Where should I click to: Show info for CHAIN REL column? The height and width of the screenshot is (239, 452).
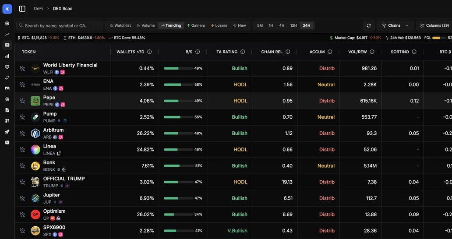click(288, 52)
